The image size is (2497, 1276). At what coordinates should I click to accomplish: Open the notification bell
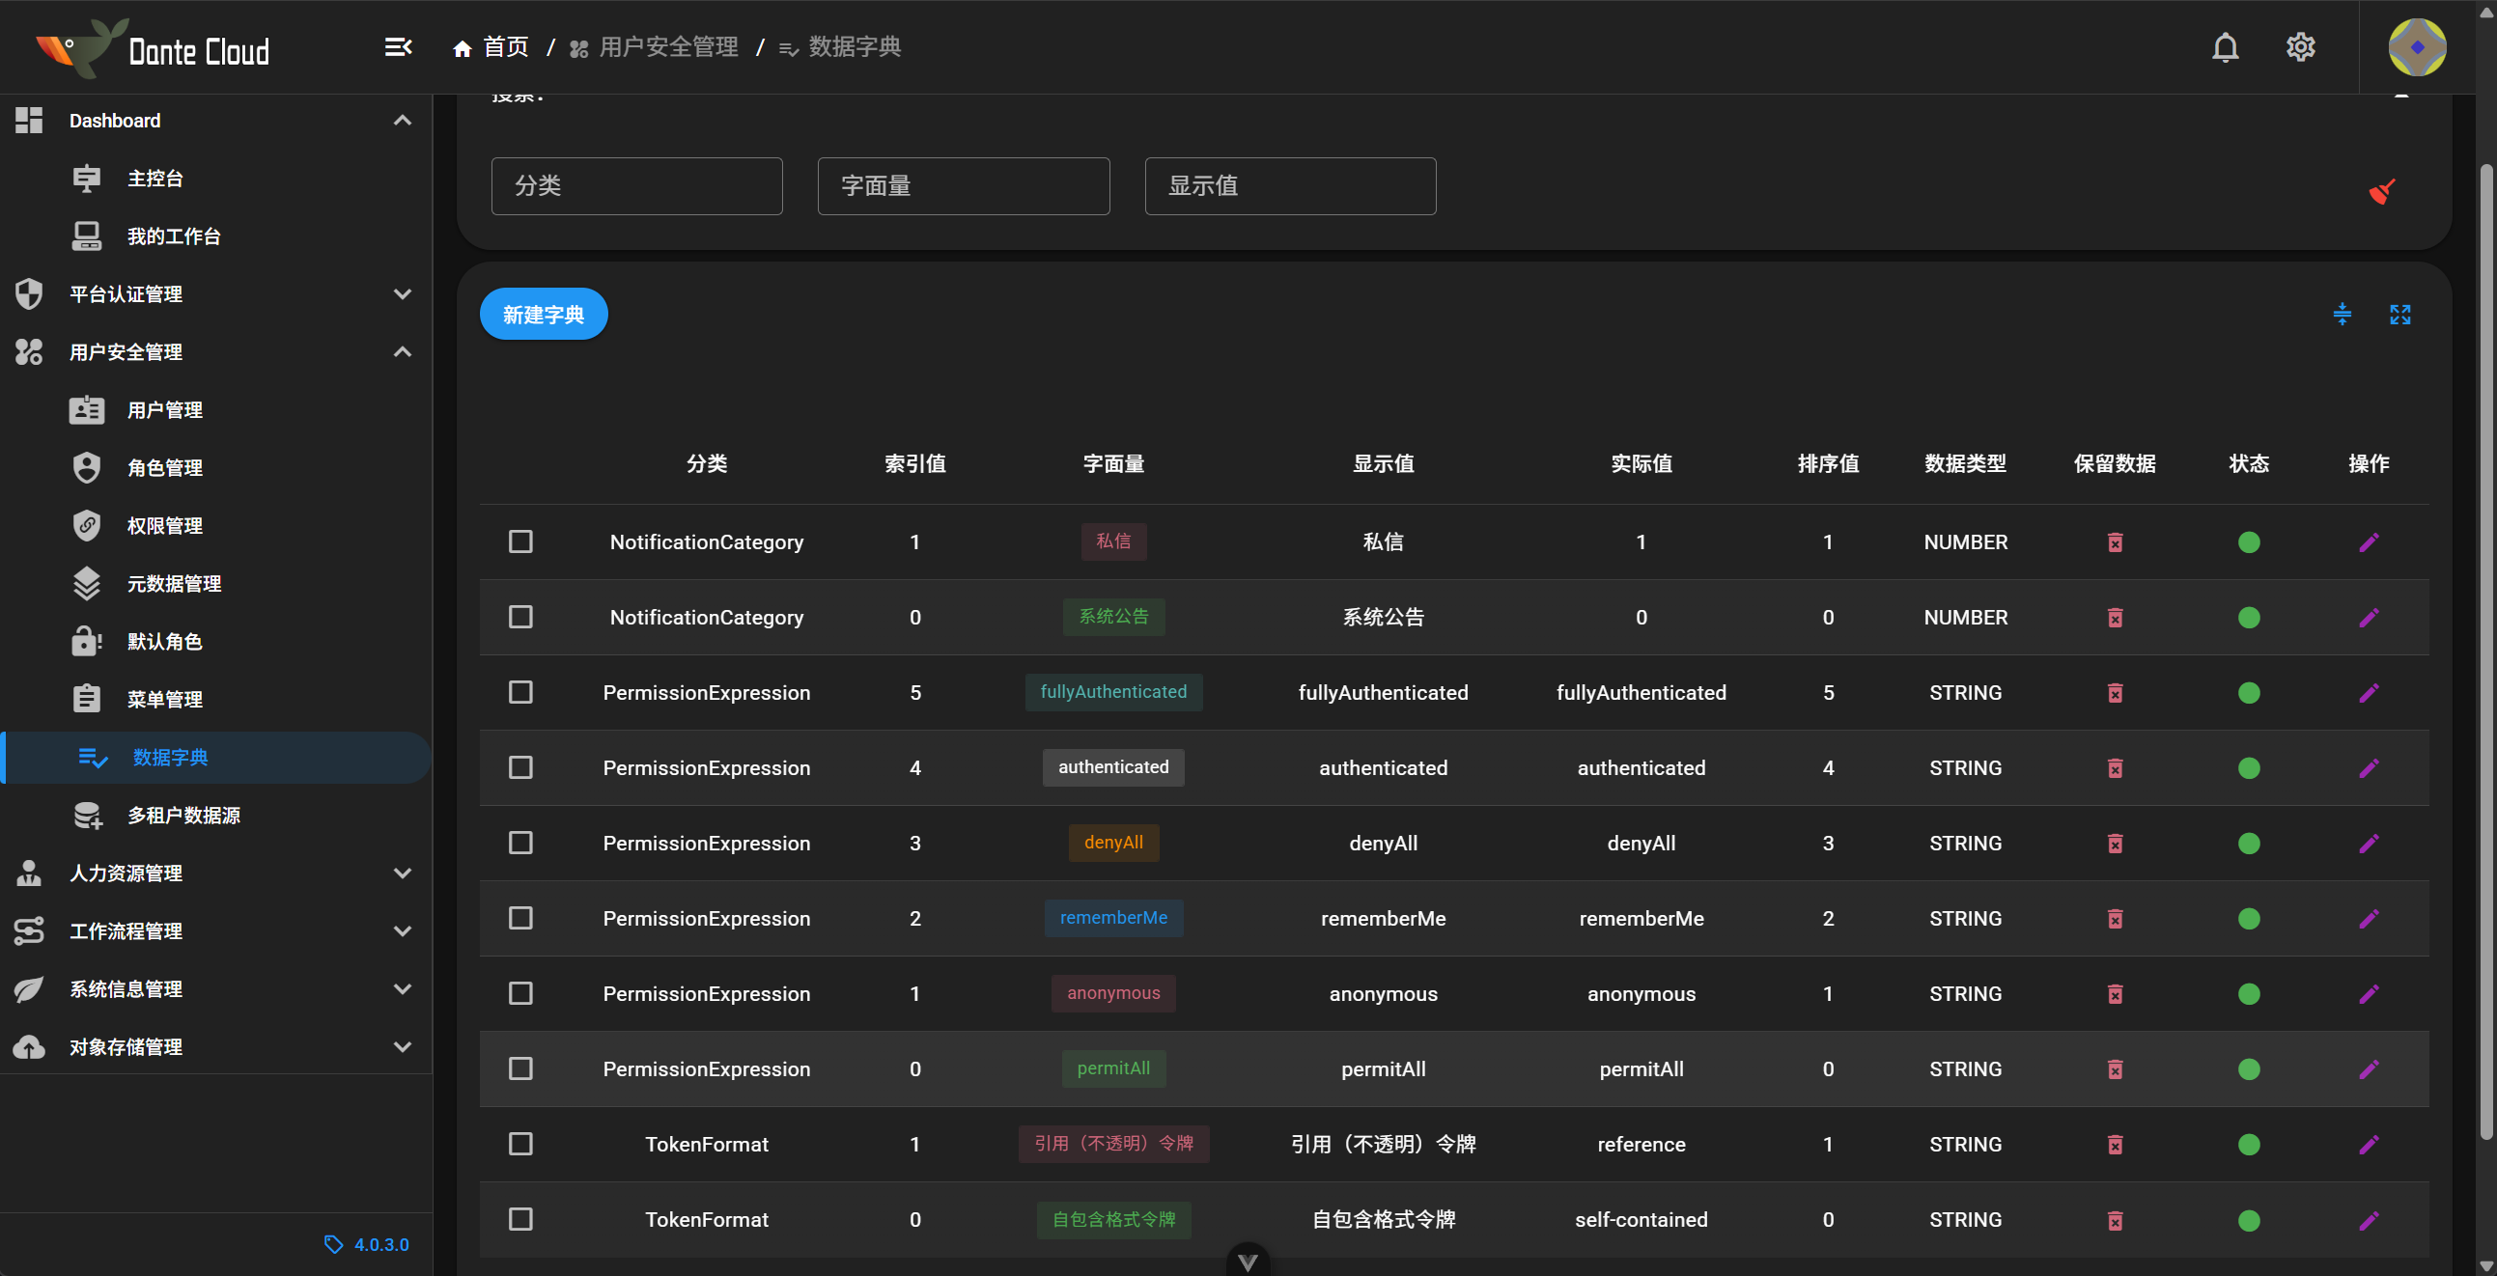2226,46
